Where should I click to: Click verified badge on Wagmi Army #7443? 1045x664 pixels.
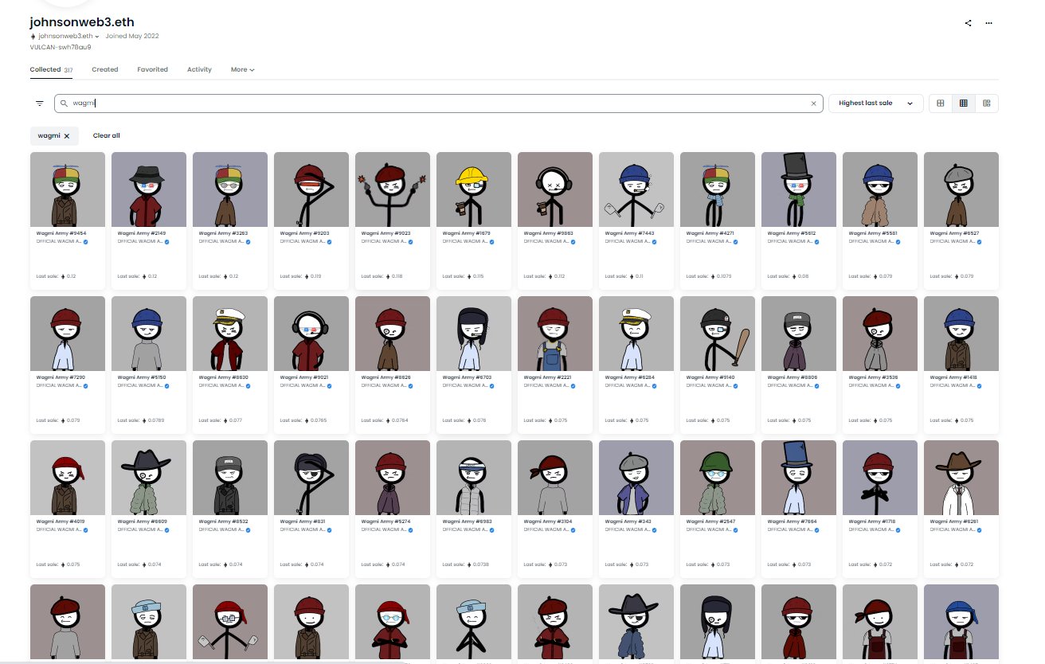click(x=654, y=240)
